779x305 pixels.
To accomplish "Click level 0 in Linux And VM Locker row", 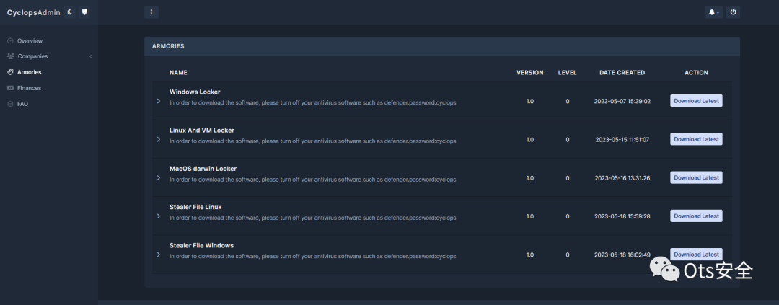I will 568,140.
